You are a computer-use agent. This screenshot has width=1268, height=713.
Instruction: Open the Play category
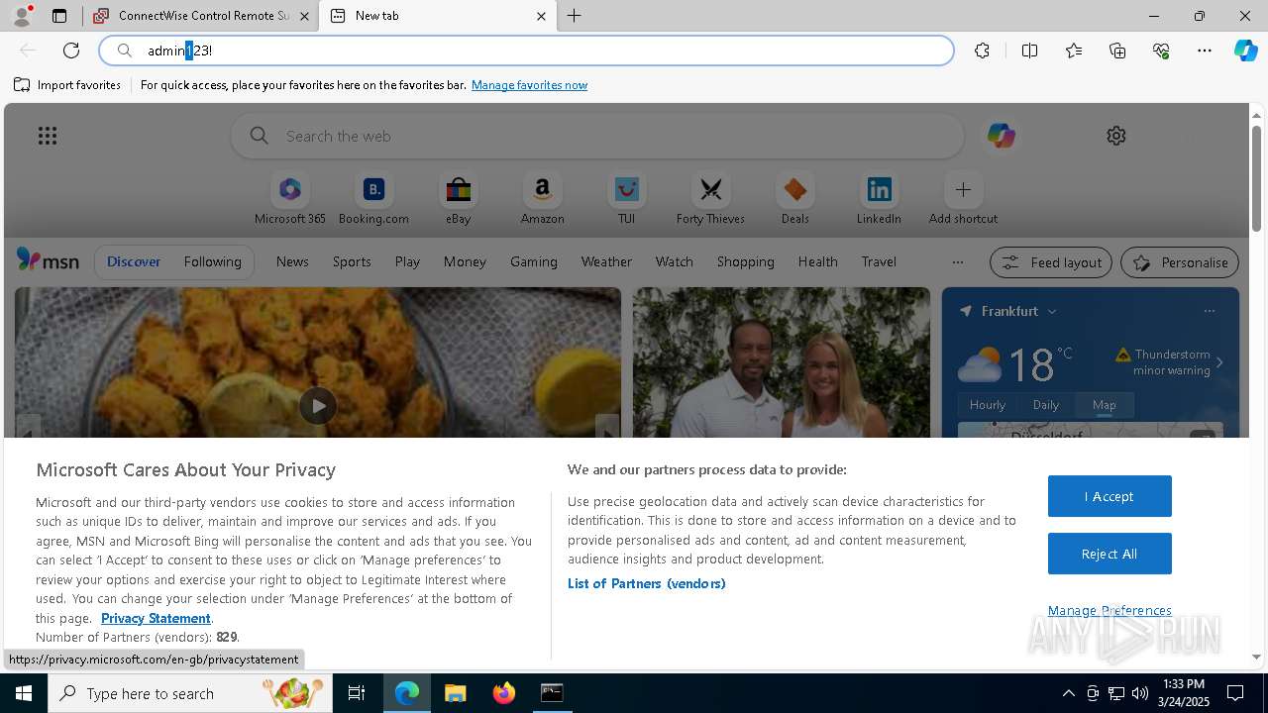coord(407,261)
